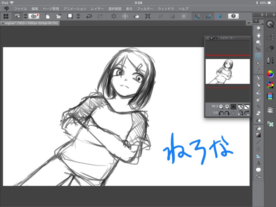Expand the canvas tab dropdown arrow
The height and width of the screenshot is (207, 276).
point(249,23)
